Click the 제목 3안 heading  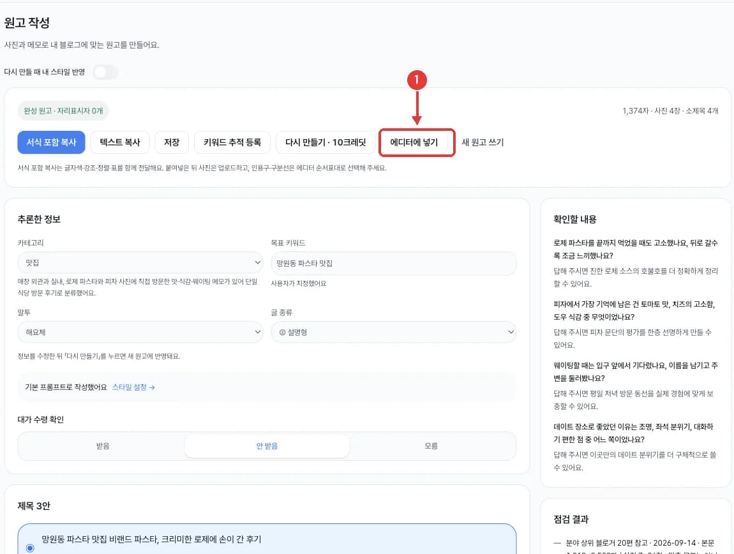tap(34, 505)
